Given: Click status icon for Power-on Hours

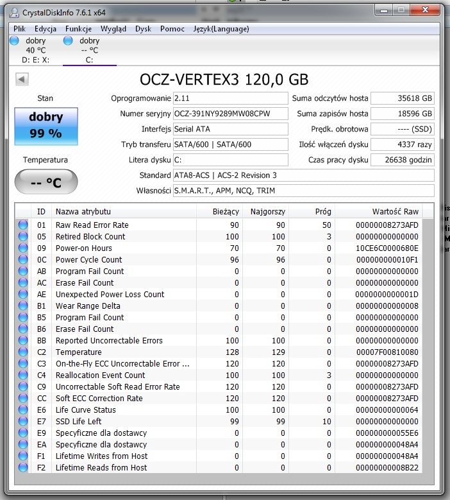Looking at the screenshot, I should 23,248.
